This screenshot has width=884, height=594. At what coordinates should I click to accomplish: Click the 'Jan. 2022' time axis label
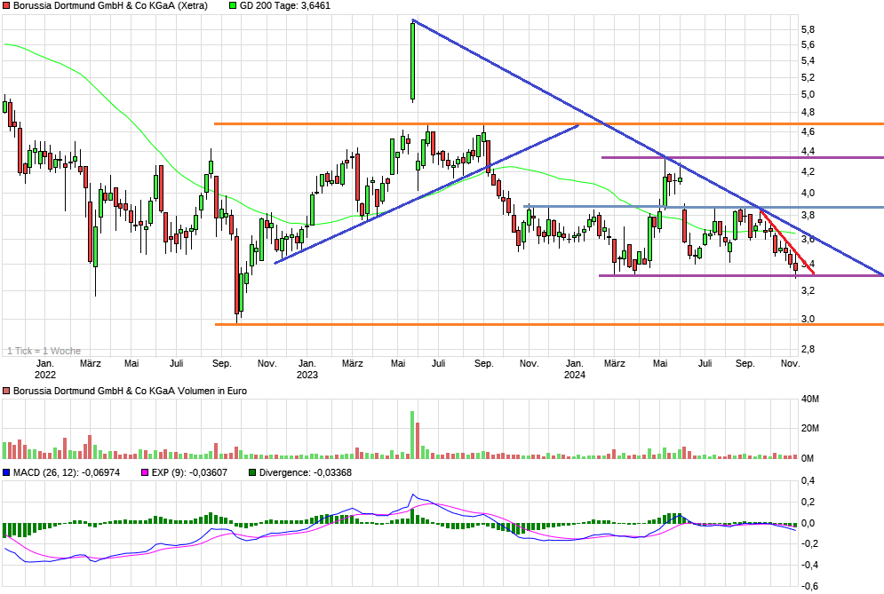point(45,369)
